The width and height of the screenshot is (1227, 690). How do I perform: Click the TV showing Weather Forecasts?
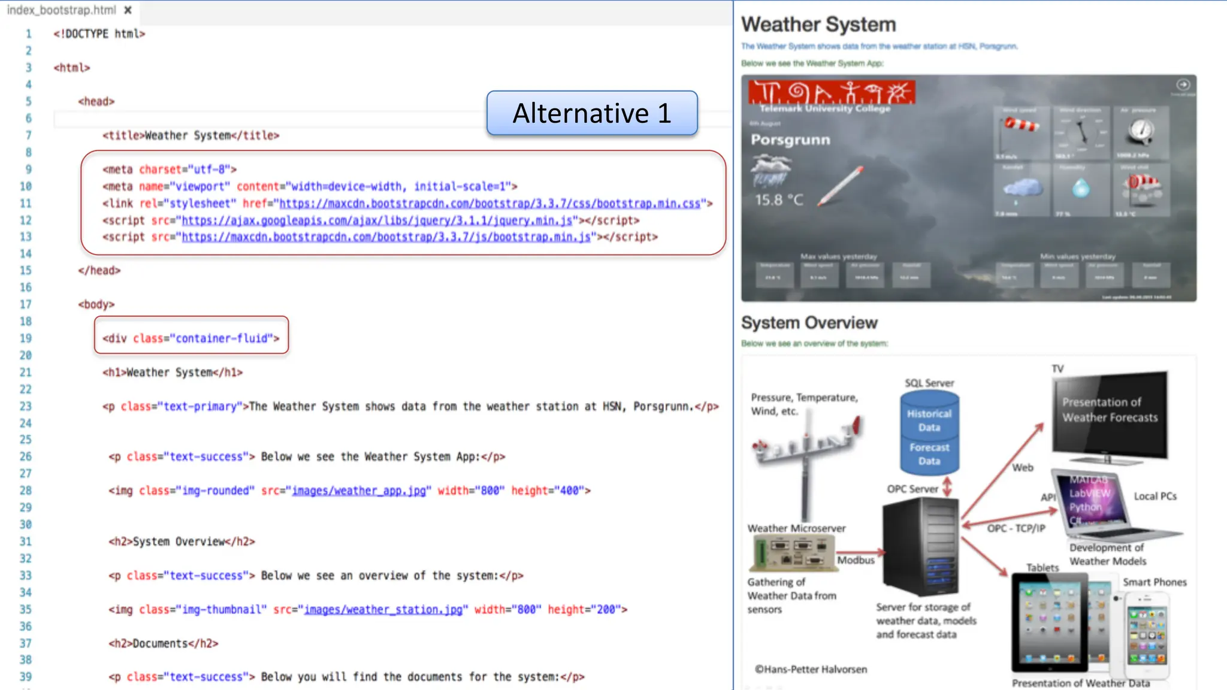tap(1110, 416)
